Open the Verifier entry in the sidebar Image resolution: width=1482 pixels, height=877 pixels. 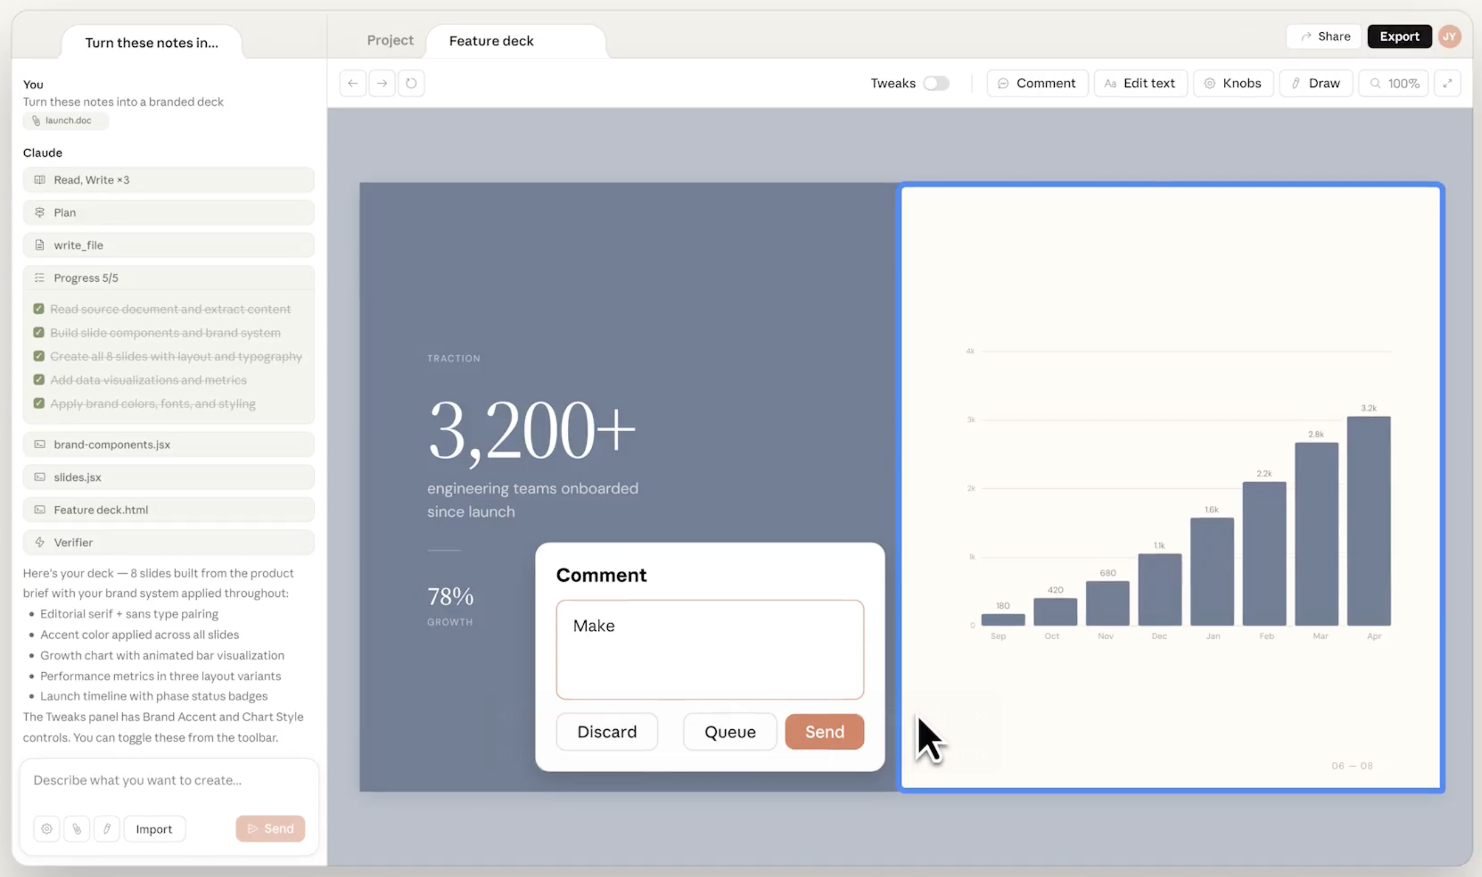[169, 542]
